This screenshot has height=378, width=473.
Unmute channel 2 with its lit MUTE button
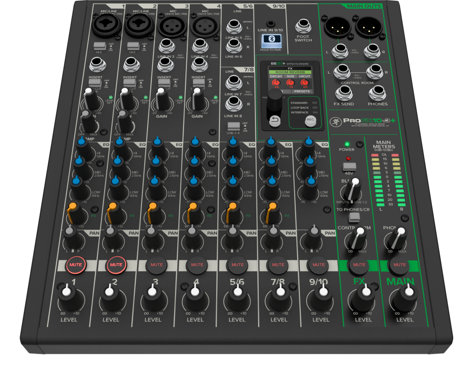[116, 265]
